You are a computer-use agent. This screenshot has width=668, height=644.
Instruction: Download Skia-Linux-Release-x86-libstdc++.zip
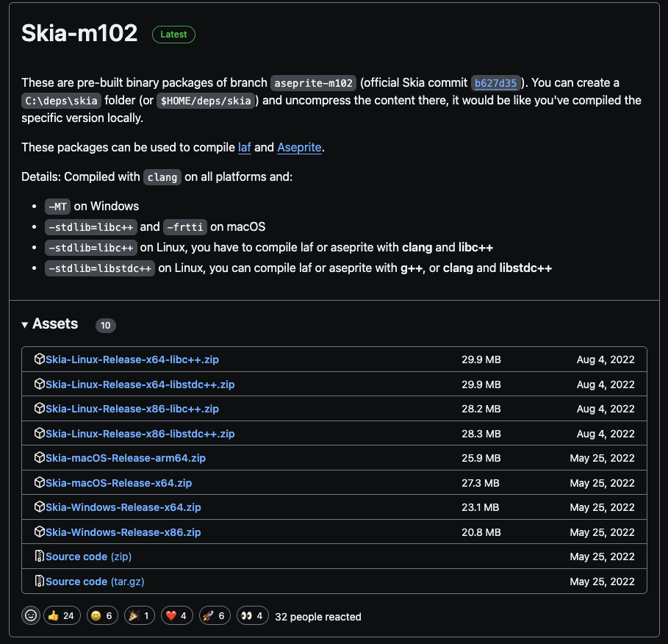point(140,434)
